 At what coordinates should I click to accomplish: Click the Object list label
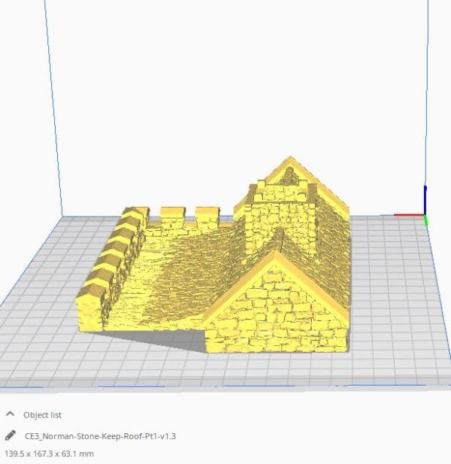pos(42,415)
